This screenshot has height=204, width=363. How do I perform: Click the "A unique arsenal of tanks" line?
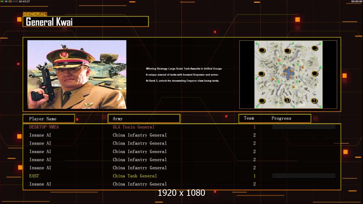(x=182, y=74)
